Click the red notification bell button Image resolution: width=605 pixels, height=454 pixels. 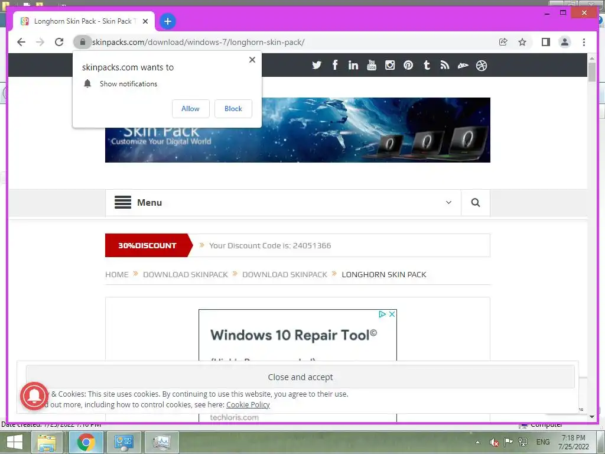click(34, 395)
